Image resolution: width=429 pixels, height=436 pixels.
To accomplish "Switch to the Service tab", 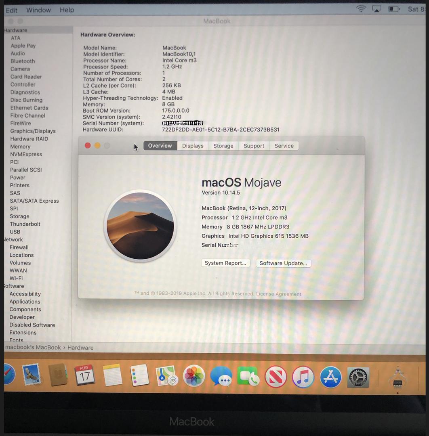I will pos(284,146).
